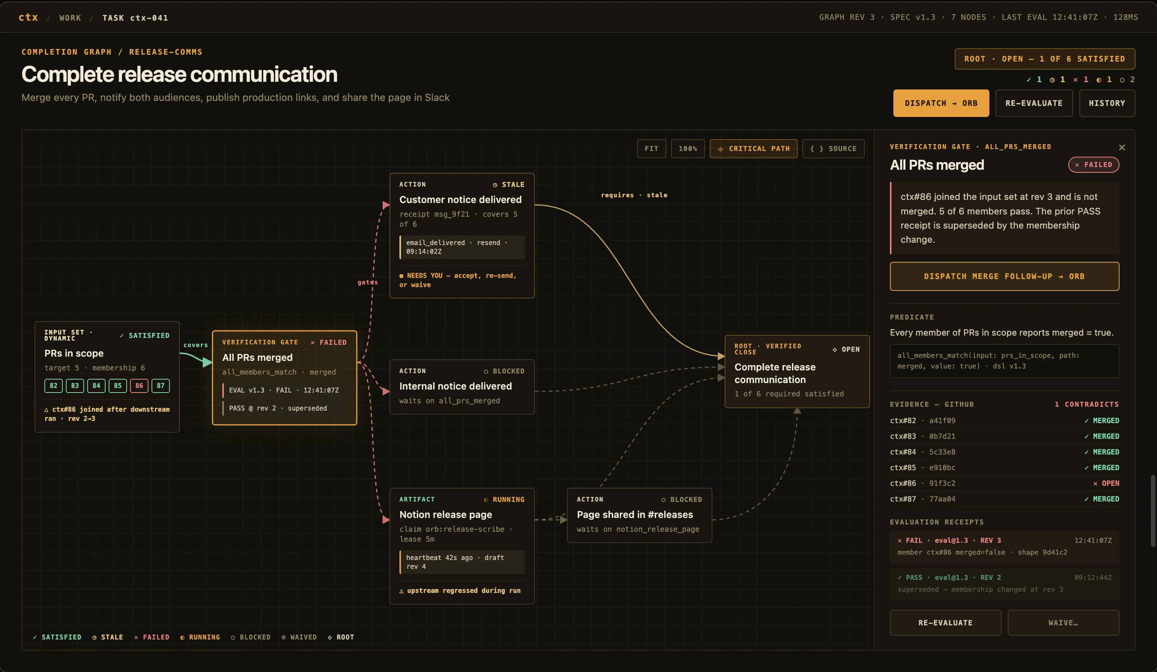Open the HISTORY view
1157x672 pixels.
(x=1107, y=103)
